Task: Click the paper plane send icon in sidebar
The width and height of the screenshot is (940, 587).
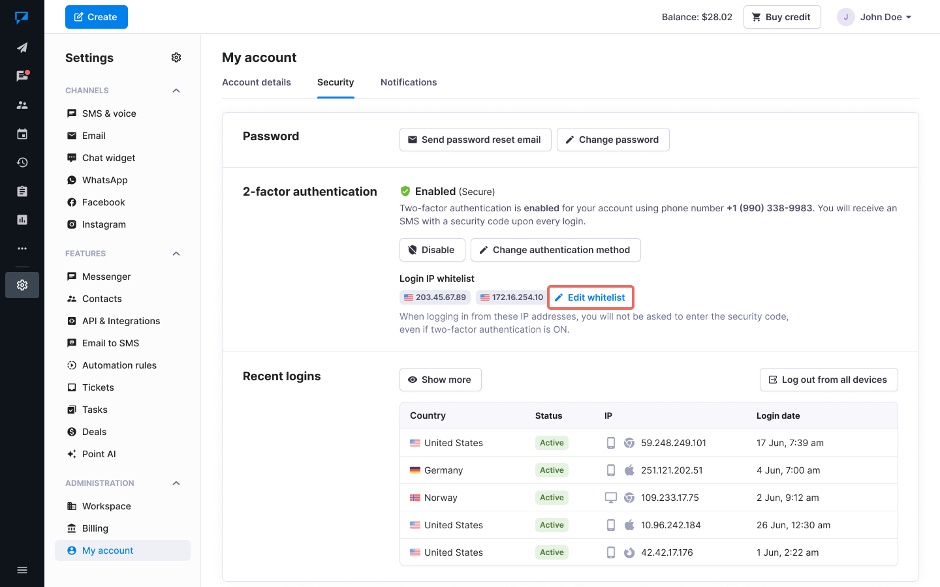Action: pos(22,48)
